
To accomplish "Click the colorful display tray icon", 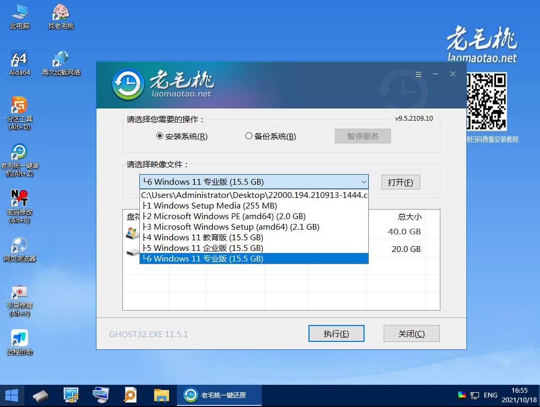I will pyautogui.click(x=462, y=395).
